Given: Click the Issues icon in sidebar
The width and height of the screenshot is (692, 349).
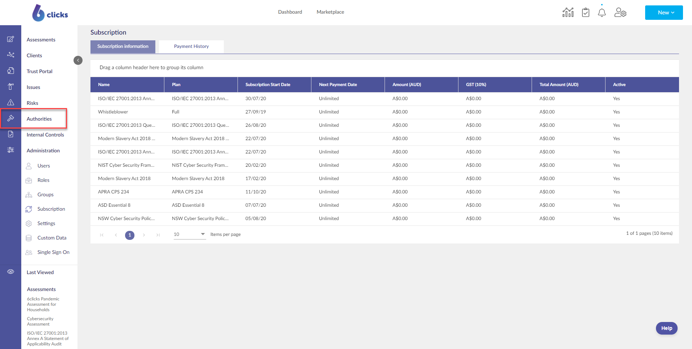Looking at the screenshot, I should (11, 86).
